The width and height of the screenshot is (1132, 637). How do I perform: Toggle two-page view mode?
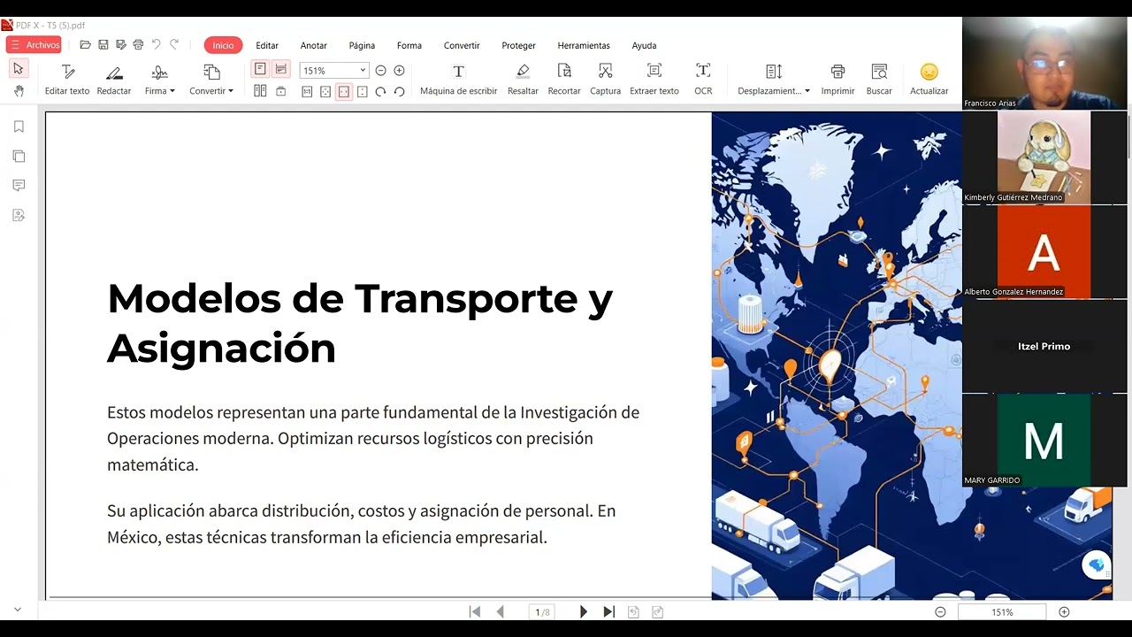point(260,91)
